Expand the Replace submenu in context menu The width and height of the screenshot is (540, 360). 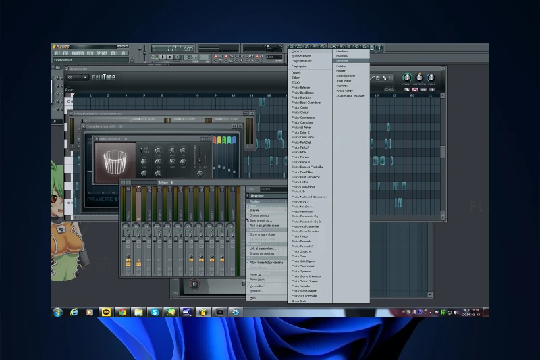pos(266,201)
